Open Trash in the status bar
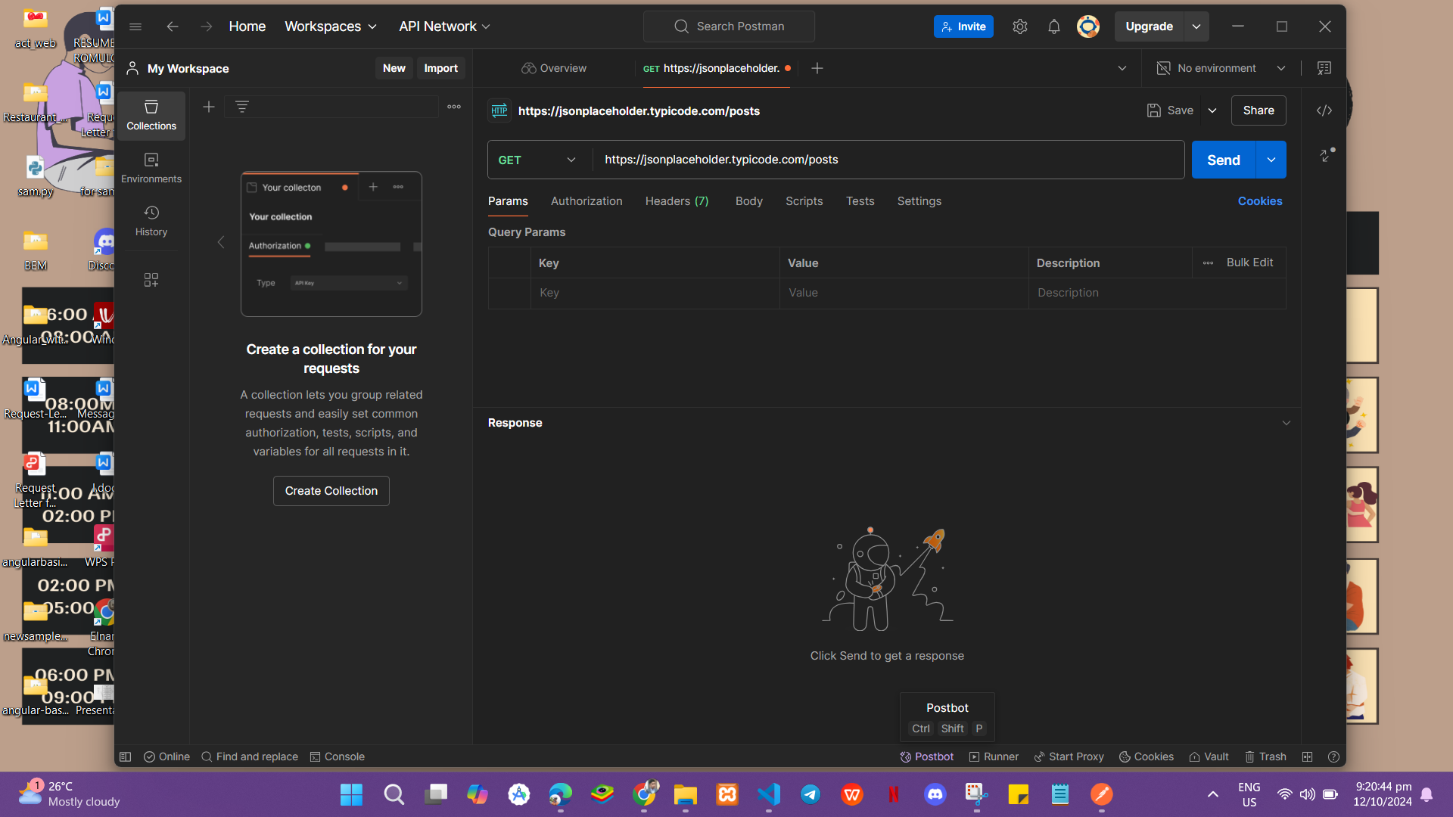This screenshot has height=817, width=1453. click(x=1265, y=756)
